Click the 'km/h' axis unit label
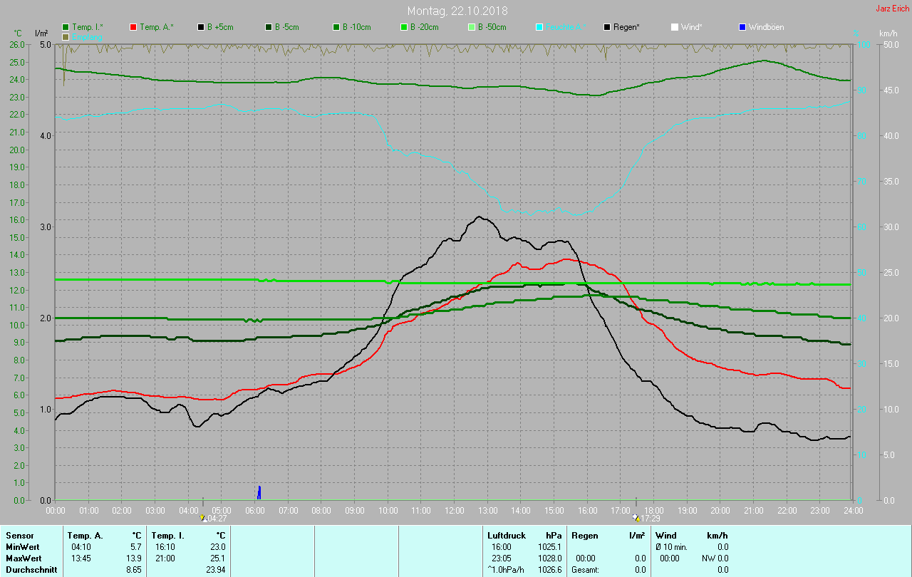 point(888,33)
